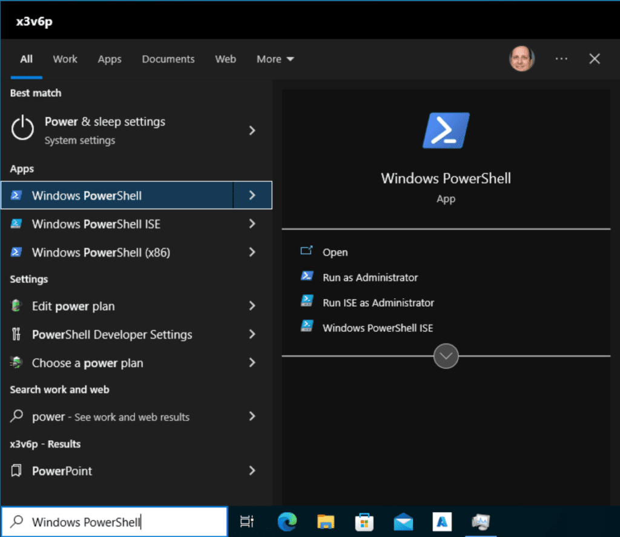Expand the right pane for more actions
Image resolution: width=620 pixels, height=537 pixels.
point(446,356)
